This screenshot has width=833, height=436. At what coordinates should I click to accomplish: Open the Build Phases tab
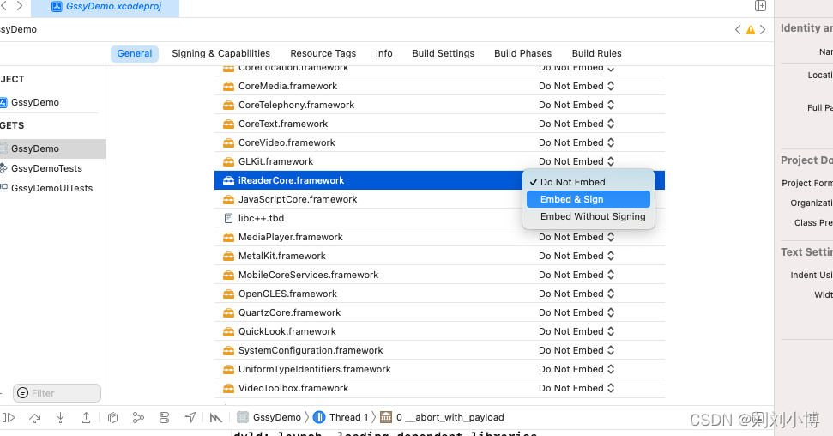click(x=522, y=54)
